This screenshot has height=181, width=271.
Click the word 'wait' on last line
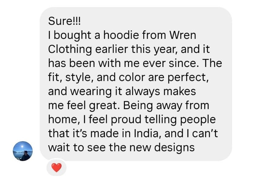(x=59, y=148)
